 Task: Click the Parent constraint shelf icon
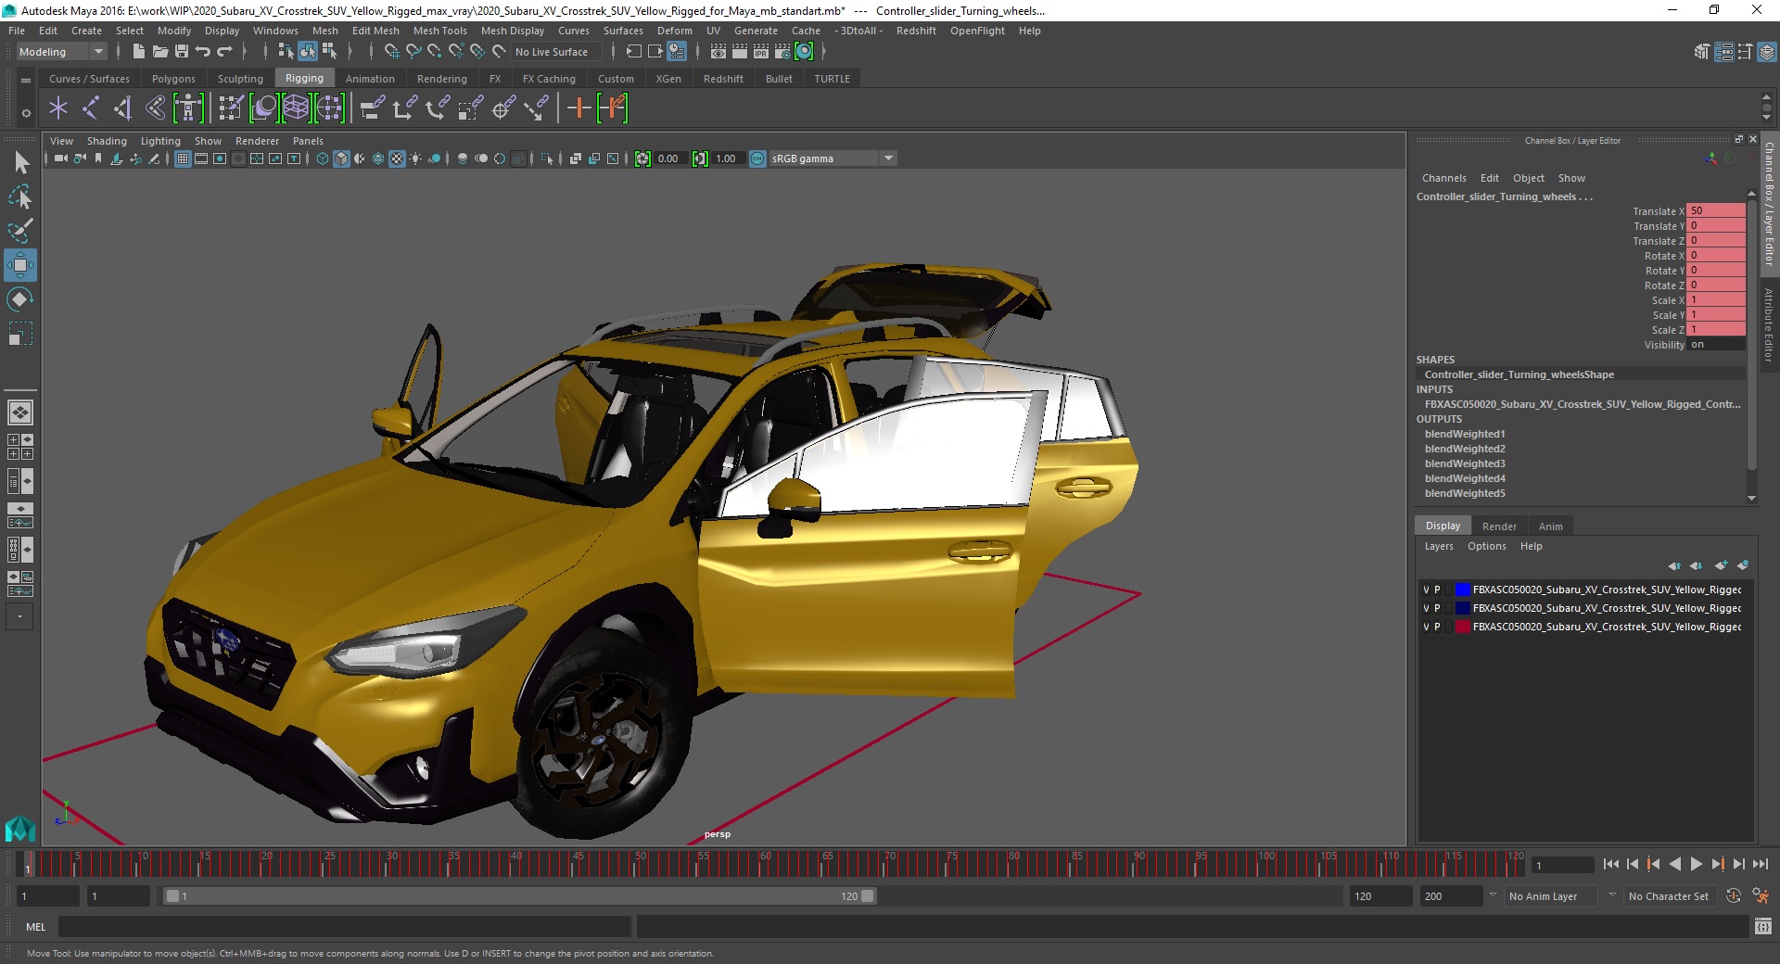[373, 108]
